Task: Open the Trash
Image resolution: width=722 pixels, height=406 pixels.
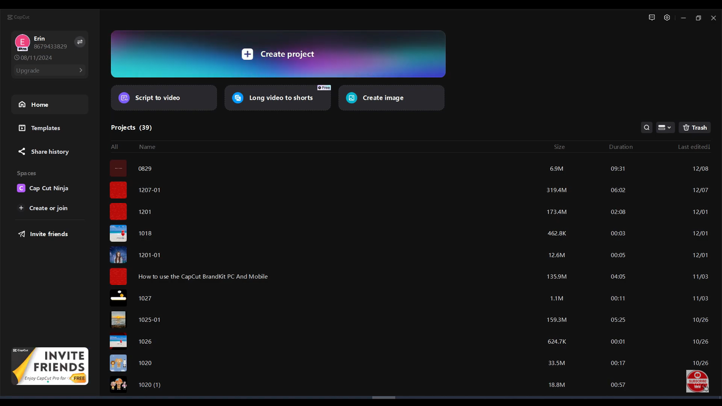Action: tap(694, 127)
